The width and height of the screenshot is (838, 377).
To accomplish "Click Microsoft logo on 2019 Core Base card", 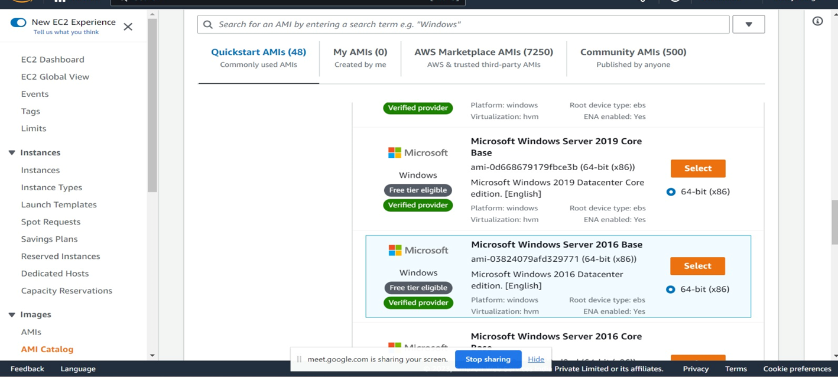I will 418,152.
